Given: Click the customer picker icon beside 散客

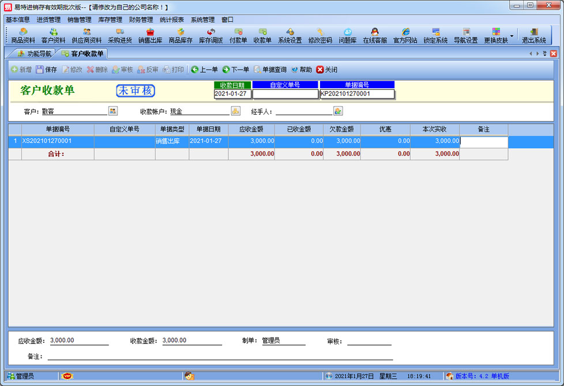Looking at the screenshot, I should tap(113, 111).
